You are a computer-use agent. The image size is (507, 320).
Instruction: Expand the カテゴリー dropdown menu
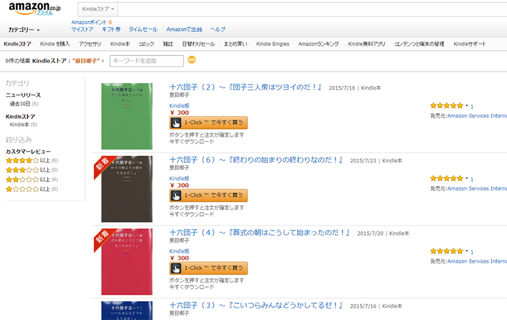pyautogui.click(x=24, y=30)
